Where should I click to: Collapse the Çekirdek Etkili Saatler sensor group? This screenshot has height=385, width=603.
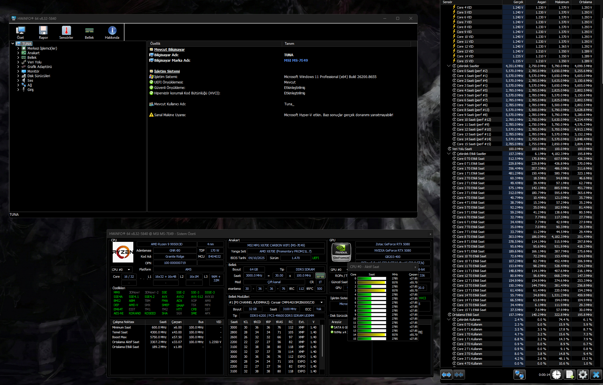(x=449, y=154)
